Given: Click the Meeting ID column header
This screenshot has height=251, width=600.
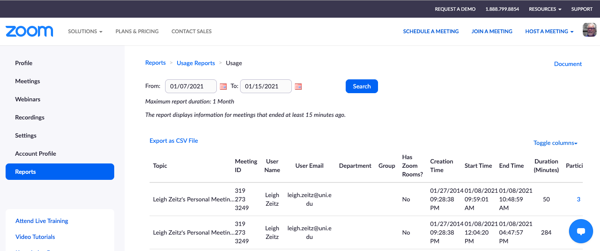Looking at the screenshot, I should coord(246,166).
